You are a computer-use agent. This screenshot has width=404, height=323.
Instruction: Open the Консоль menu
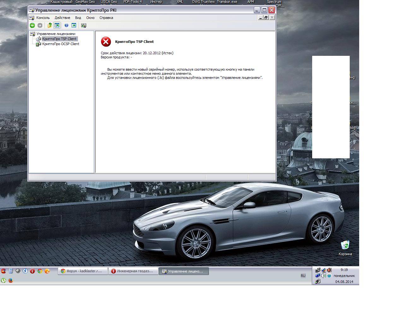tap(43, 18)
